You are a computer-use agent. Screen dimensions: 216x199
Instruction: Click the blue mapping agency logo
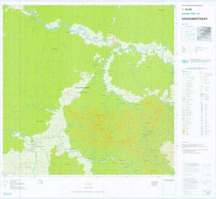click(x=185, y=61)
